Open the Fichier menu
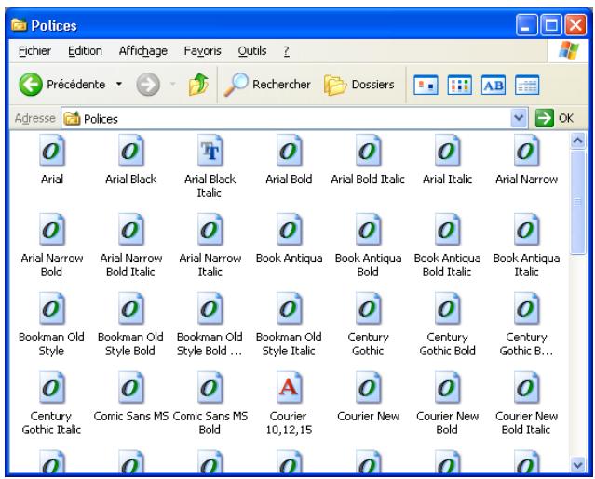 [34, 51]
